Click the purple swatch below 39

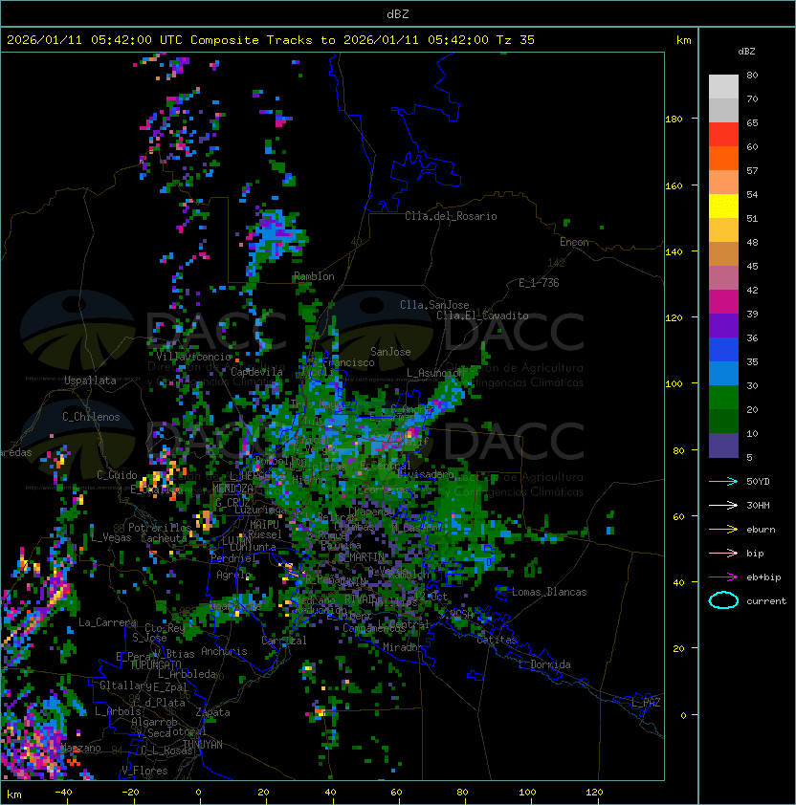(x=723, y=325)
